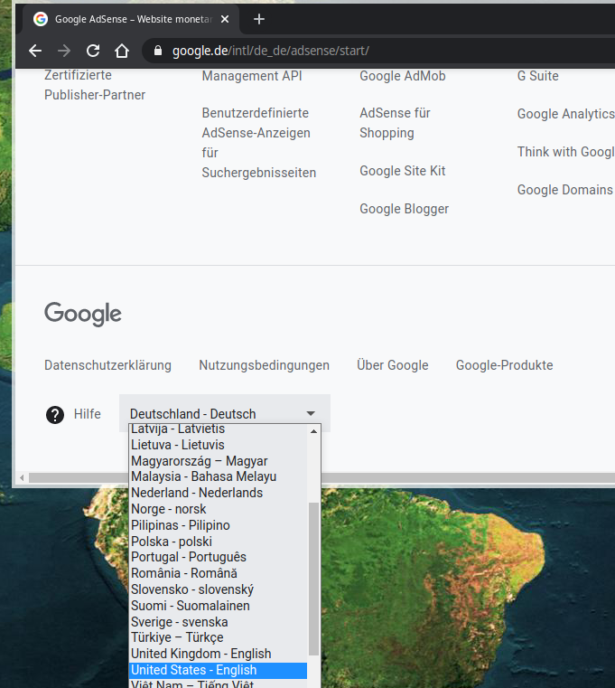Choose Polska - polski from list
Screen dimensions: 615x688
219,541
